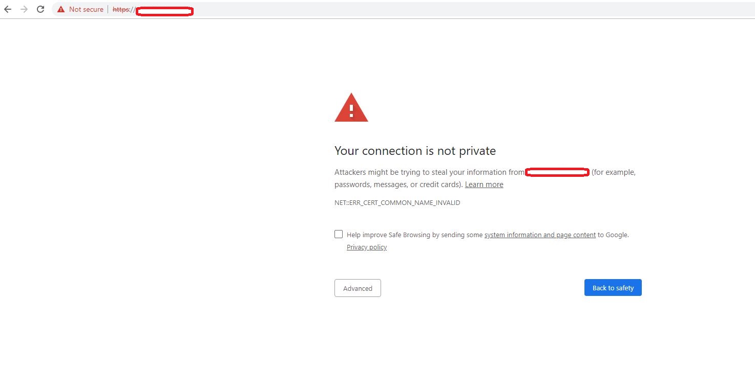Click the "Your connection is not private" heading

[x=415, y=151]
